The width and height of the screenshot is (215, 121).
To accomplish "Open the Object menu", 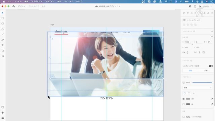I will coord(37,1).
